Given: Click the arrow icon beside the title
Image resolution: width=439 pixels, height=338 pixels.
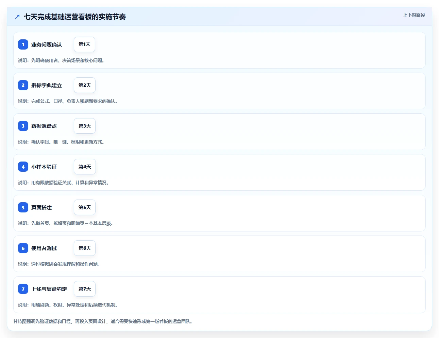Looking at the screenshot, I should (17, 17).
